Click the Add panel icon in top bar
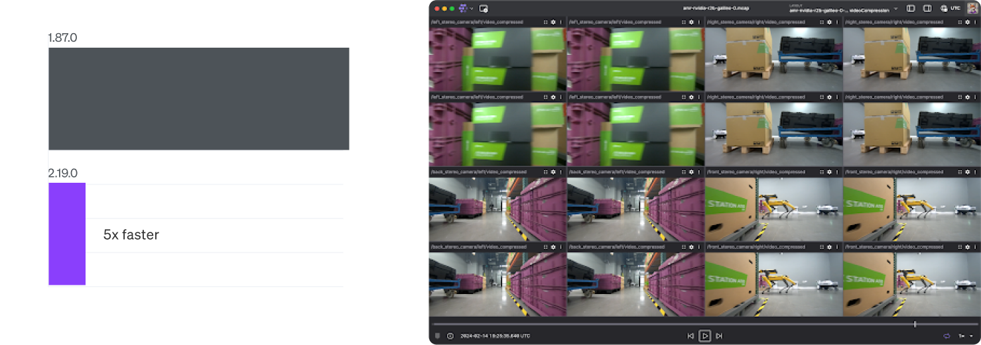The height and width of the screenshot is (345, 981). pos(484,9)
